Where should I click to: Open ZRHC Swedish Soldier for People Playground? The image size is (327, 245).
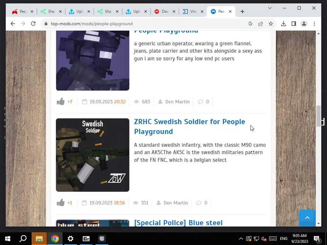pyautogui.click(x=189, y=126)
